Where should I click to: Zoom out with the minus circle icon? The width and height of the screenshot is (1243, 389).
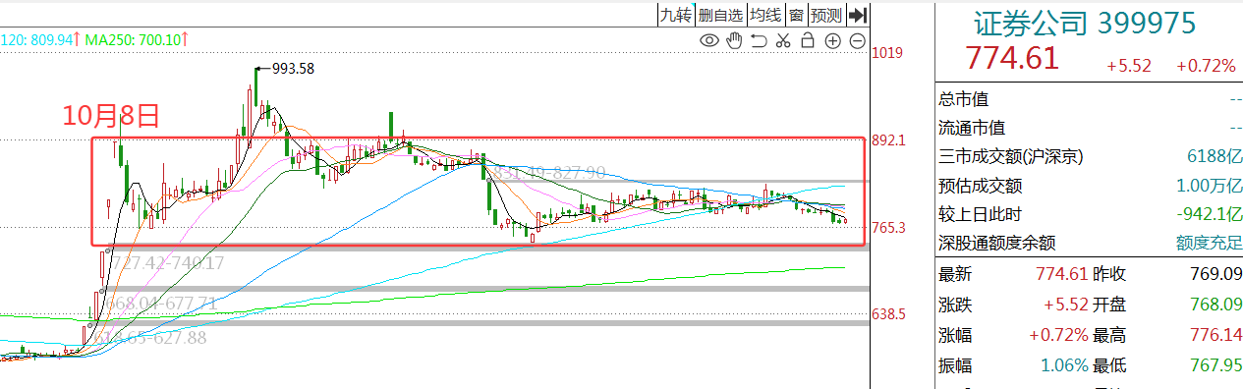tap(857, 40)
